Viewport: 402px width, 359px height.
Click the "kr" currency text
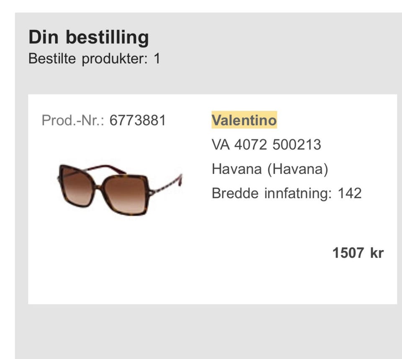(x=377, y=253)
